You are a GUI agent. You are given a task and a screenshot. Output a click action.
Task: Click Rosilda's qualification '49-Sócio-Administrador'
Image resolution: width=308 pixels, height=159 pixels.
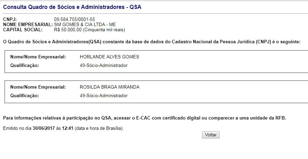pos(103,96)
